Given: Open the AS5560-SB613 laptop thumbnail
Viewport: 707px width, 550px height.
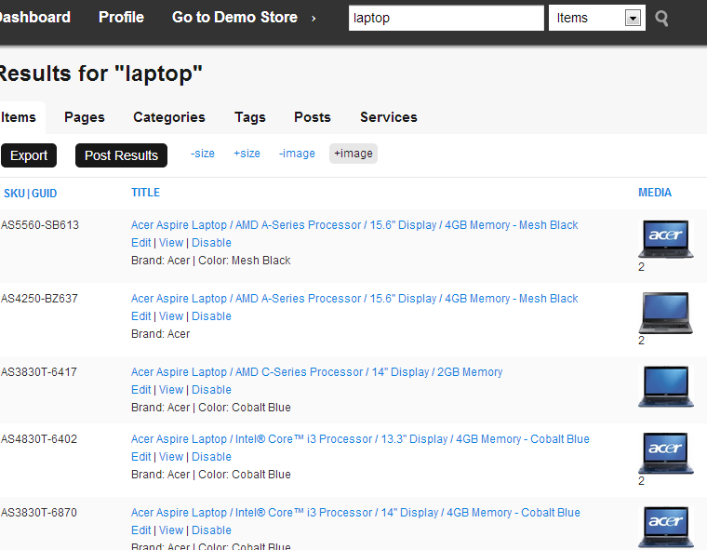Looking at the screenshot, I should click(x=666, y=238).
